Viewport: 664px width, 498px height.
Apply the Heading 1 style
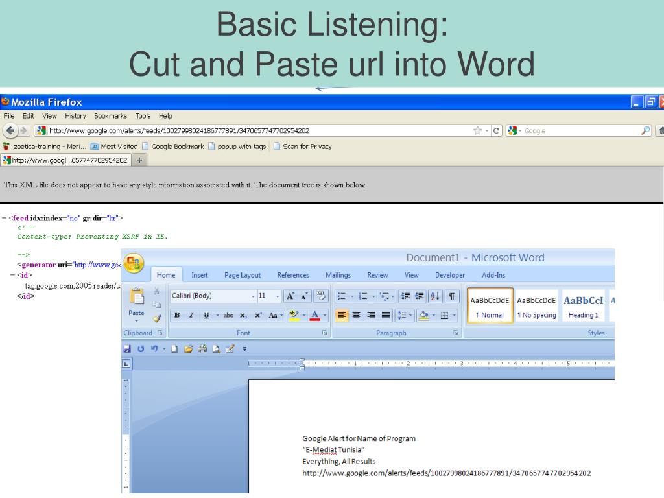(x=583, y=306)
